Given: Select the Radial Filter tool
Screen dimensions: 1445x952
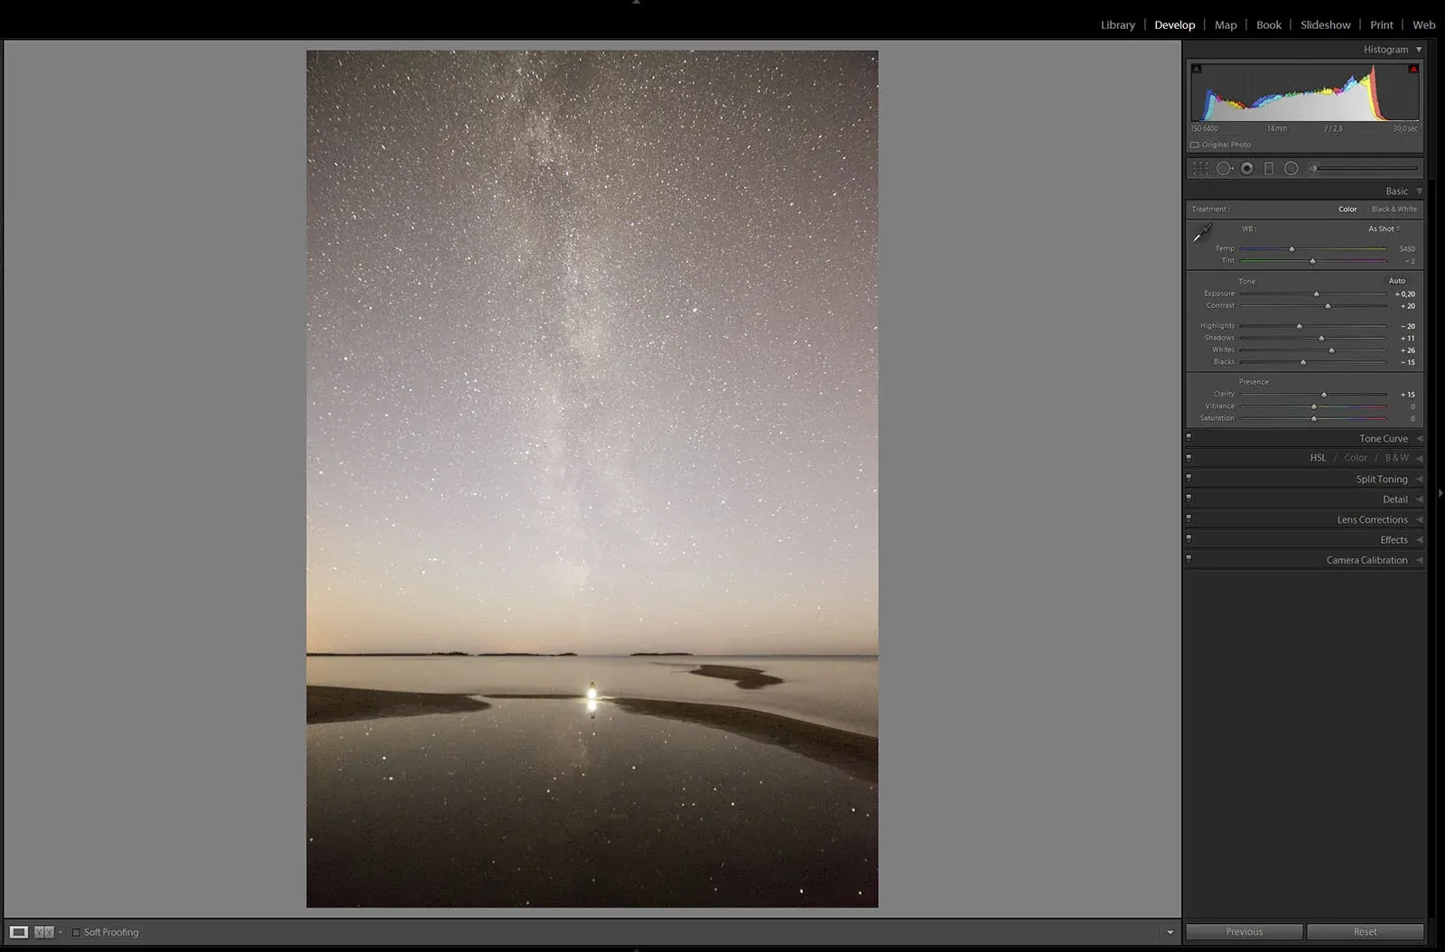Looking at the screenshot, I should (x=1291, y=168).
